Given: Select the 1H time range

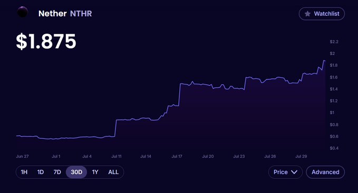Looking at the screenshot, I should tap(24, 172).
